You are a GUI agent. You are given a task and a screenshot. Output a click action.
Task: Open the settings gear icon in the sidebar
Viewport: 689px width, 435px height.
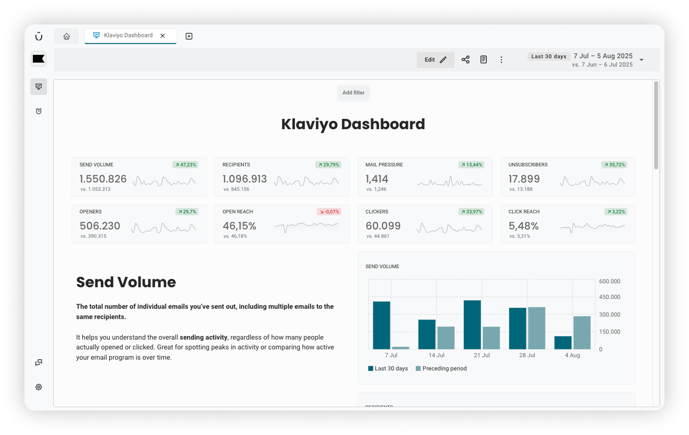(x=39, y=387)
